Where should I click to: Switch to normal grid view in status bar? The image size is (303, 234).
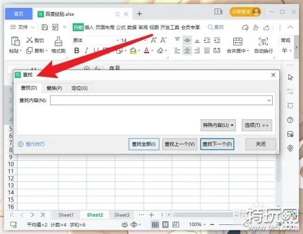(155, 224)
